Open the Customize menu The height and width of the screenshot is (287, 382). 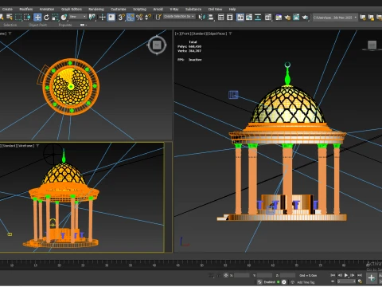click(x=119, y=9)
